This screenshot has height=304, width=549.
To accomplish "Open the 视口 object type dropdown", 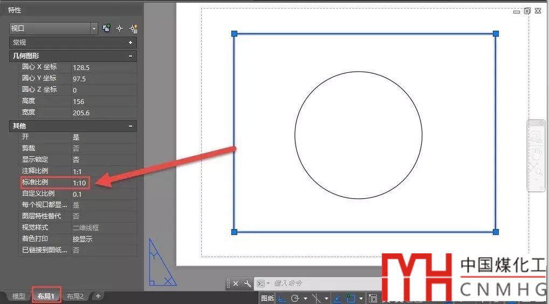I will pos(94,29).
